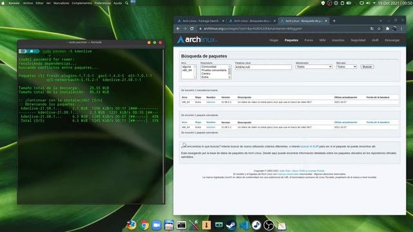Viewport: 413px width, 232px height.
Task: Open the browser three-dot menu
Action: point(401,28)
